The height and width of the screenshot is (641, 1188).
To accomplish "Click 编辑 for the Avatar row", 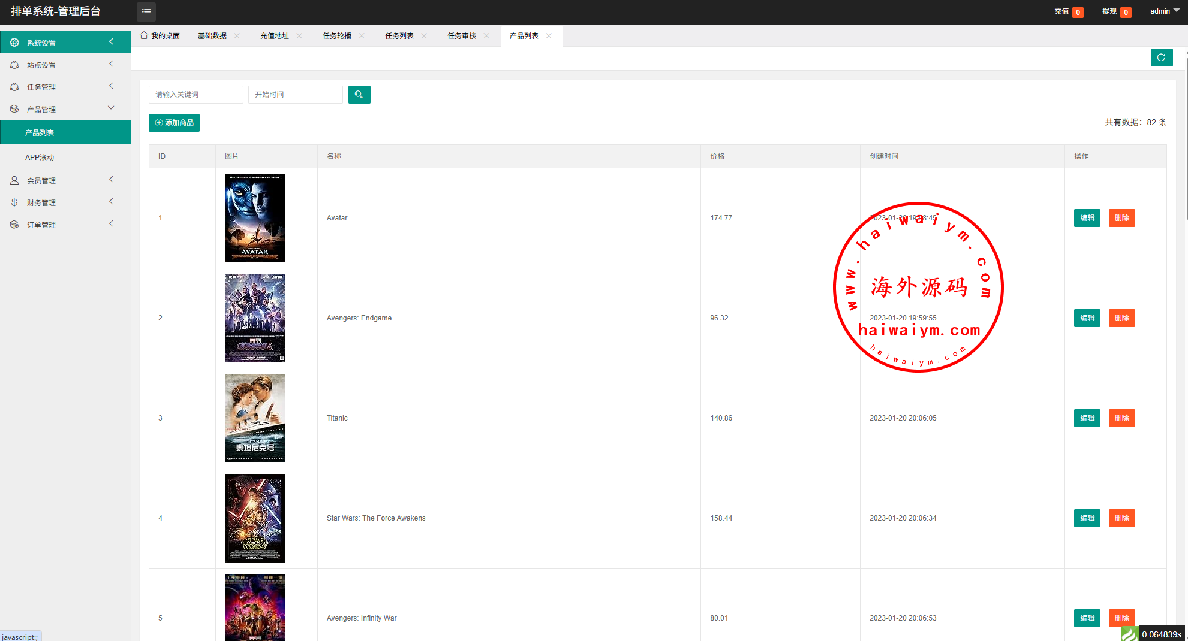I will (1087, 218).
